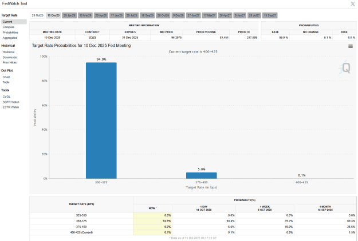Image resolution: width=358 pixels, height=241 pixels.
Task: Click the 375-400 target rate row label
Action: click(81, 227)
